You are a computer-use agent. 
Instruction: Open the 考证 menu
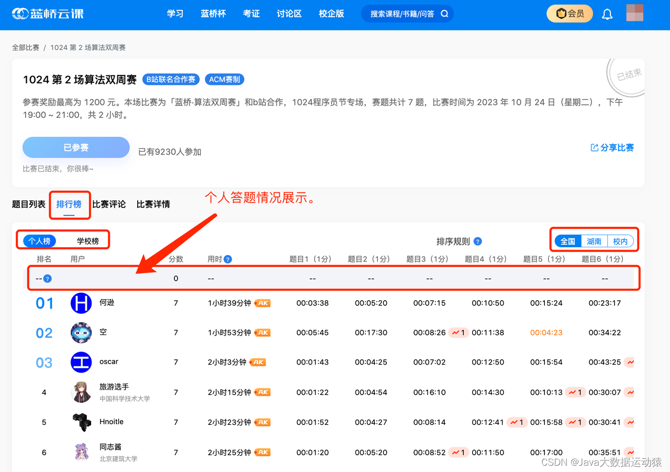click(251, 14)
